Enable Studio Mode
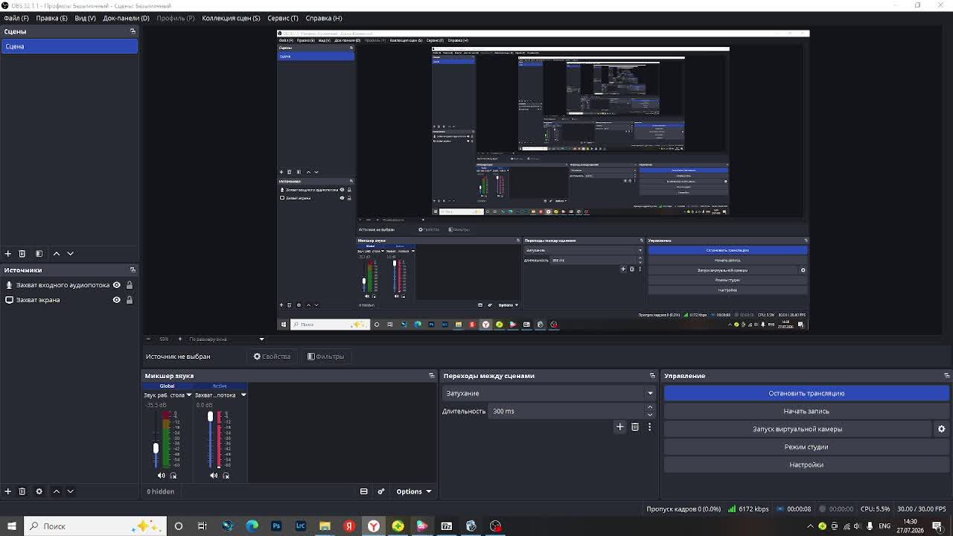The height and width of the screenshot is (536, 953). 806,447
